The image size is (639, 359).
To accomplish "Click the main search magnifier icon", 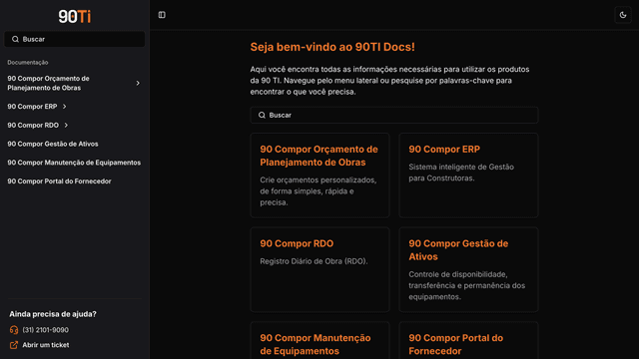I will click(x=262, y=116).
